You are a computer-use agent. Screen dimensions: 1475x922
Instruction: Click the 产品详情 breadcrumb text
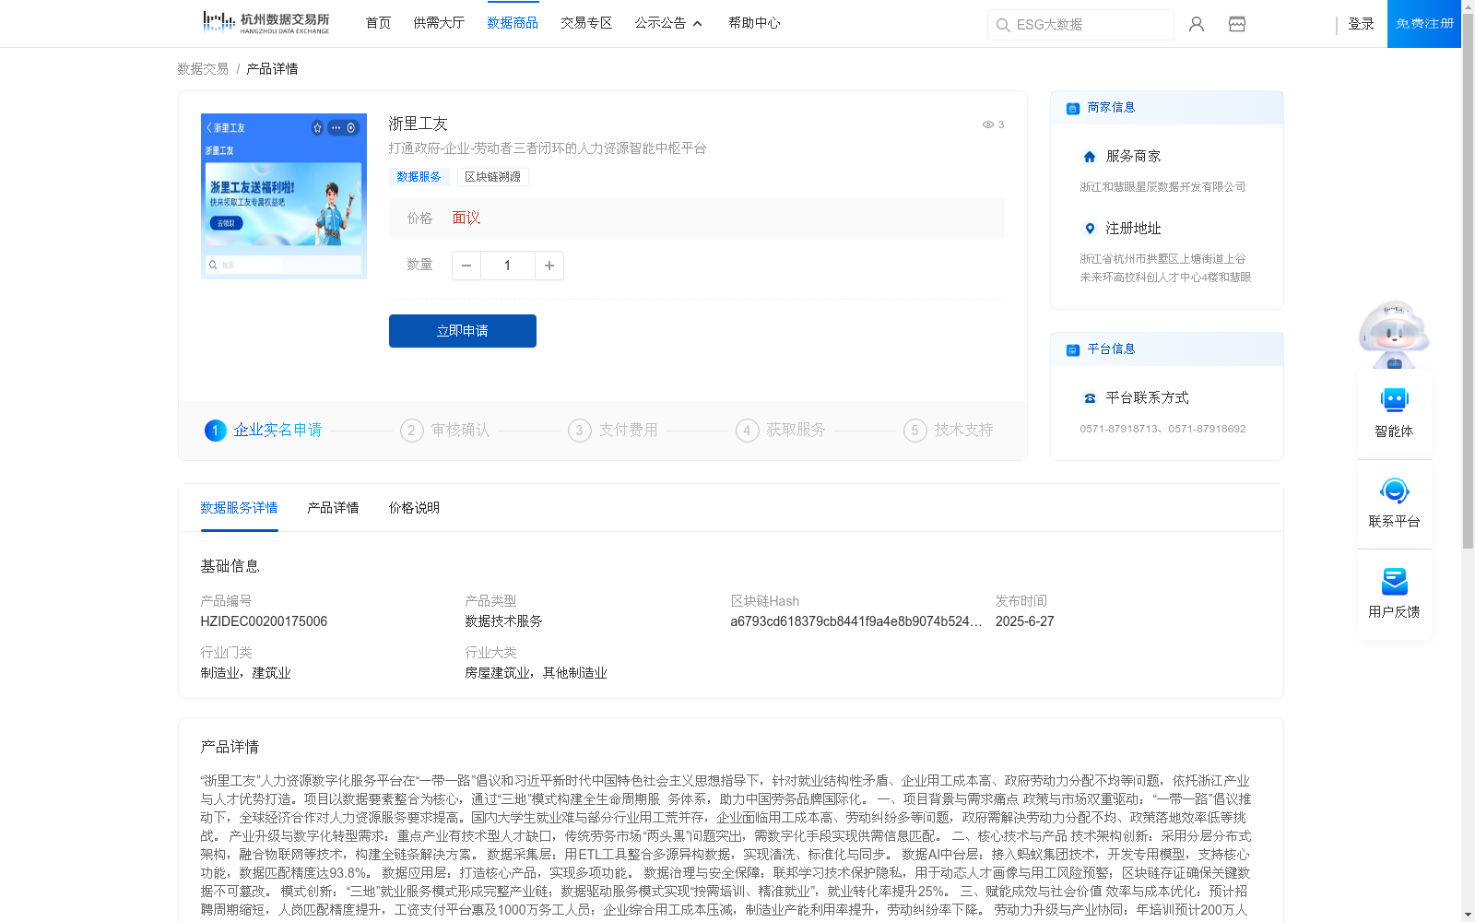[x=272, y=69]
